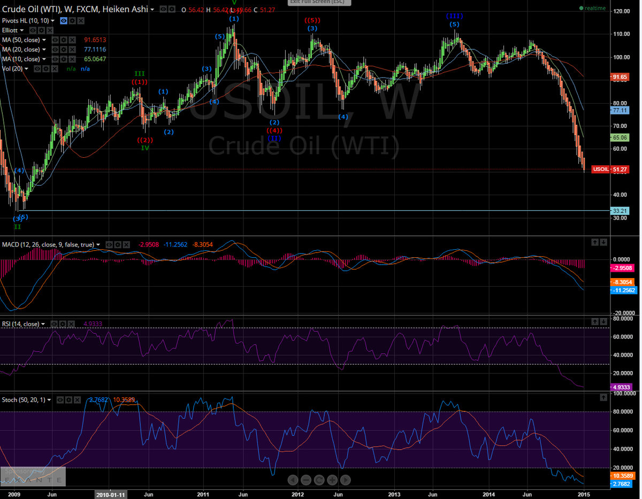Open settings for MA (10, close)
The image size is (642, 499).
63,59
